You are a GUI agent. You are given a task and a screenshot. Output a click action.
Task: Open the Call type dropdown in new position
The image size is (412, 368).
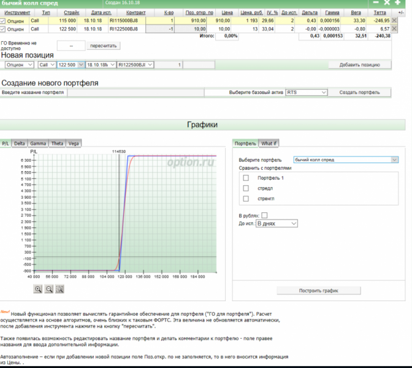pyautogui.click(x=46, y=64)
